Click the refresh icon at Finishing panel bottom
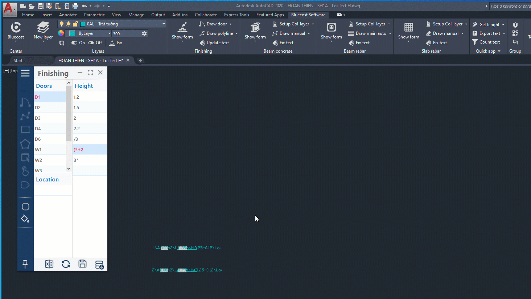The height and width of the screenshot is (299, 531). [x=66, y=264]
